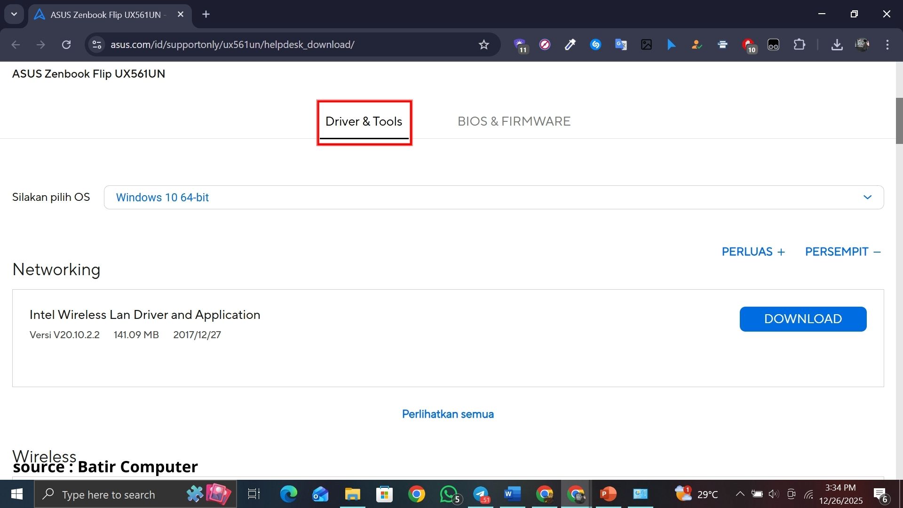This screenshot has height=508, width=903.
Task: Open the volume control in system tray
Action: click(774, 494)
